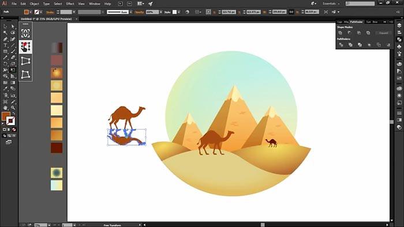Viewport: 404px width, 227px height.
Task: Select the Selection tool arrow
Action: tap(5, 27)
